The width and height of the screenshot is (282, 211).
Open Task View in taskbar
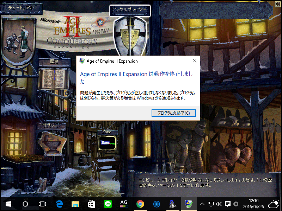(x=42, y=204)
